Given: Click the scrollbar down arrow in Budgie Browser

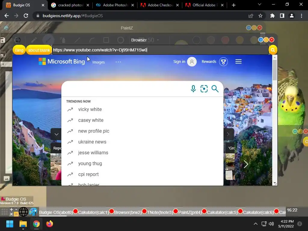Looking at the screenshot, I should pyautogui.click(x=275, y=183).
